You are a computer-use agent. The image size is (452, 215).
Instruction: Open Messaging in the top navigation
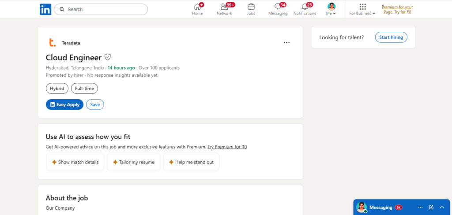click(278, 9)
